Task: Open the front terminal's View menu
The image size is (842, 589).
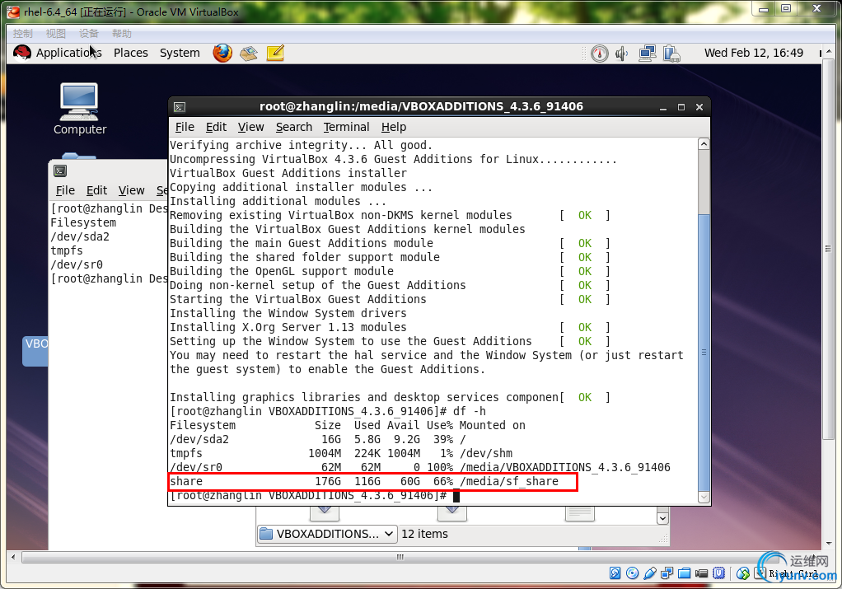Action: (x=250, y=127)
